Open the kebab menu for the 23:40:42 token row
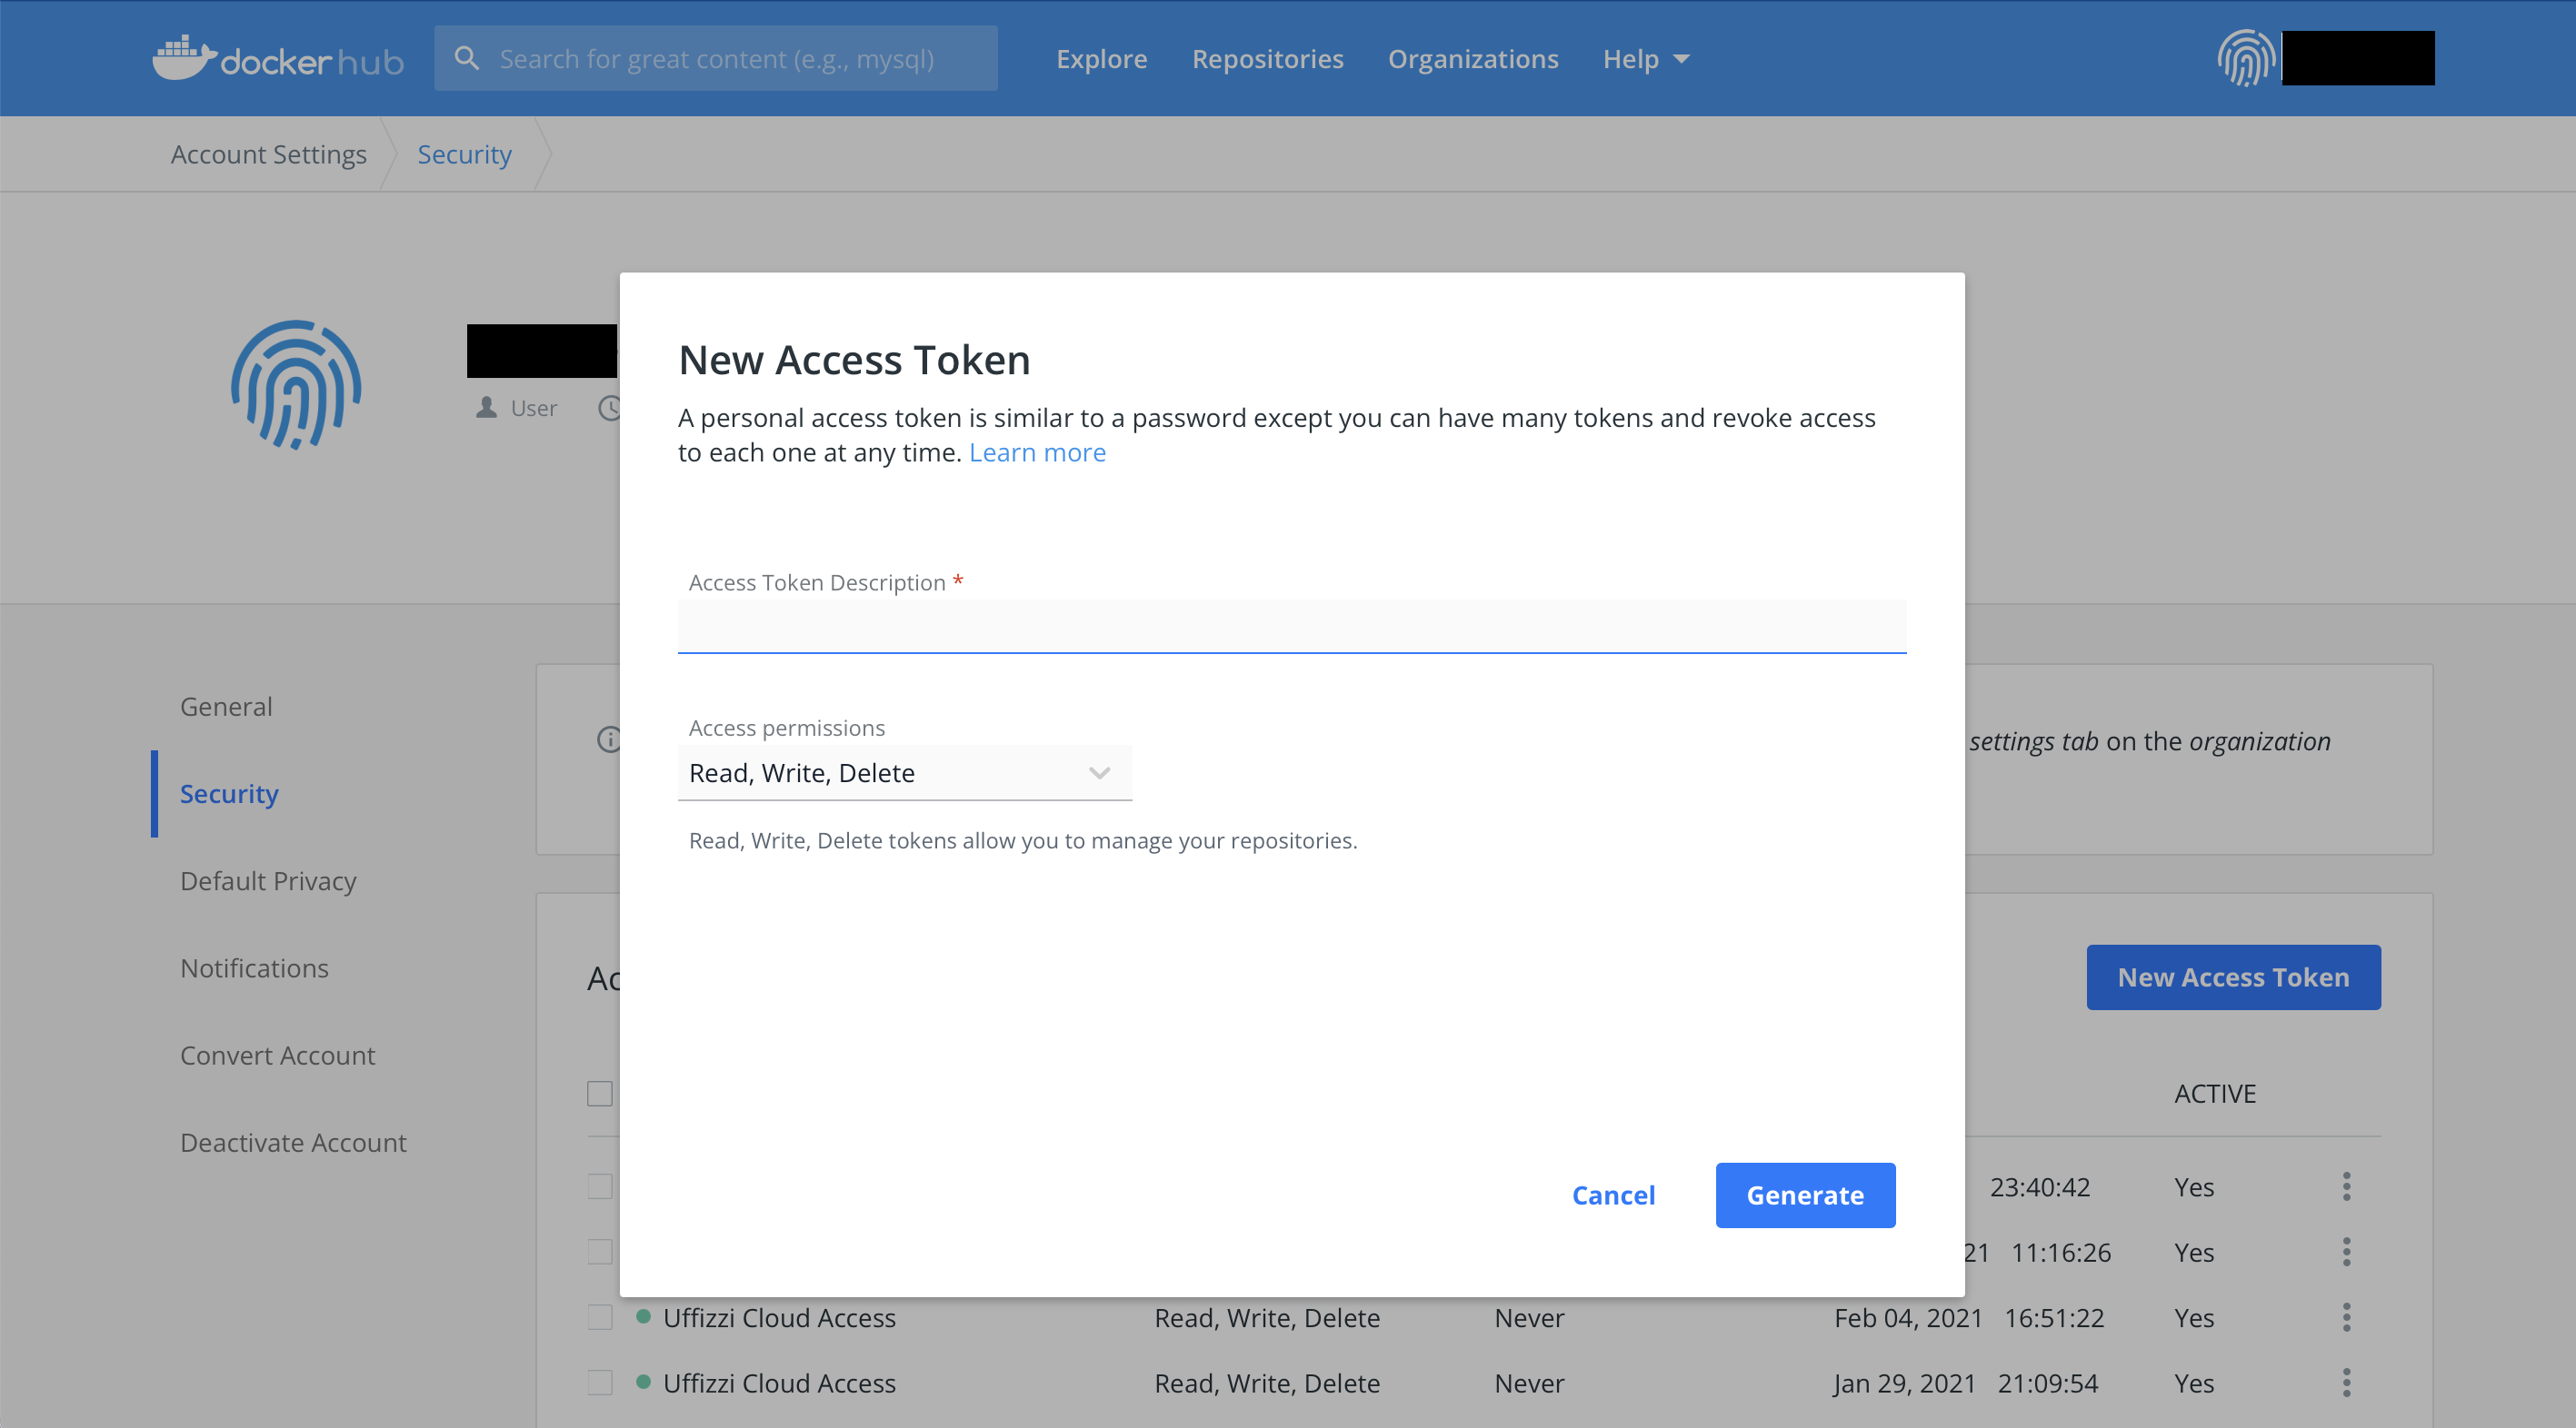 tap(2346, 1187)
